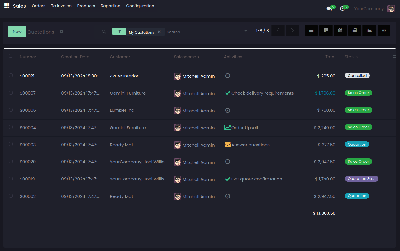Open the Reporting menu

[110, 6]
